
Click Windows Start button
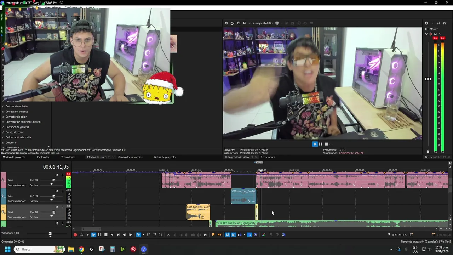coord(7,249)
